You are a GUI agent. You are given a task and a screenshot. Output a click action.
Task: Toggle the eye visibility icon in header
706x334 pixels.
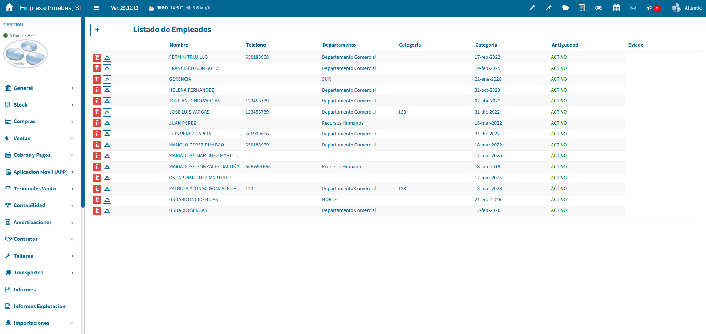point(599,8)
